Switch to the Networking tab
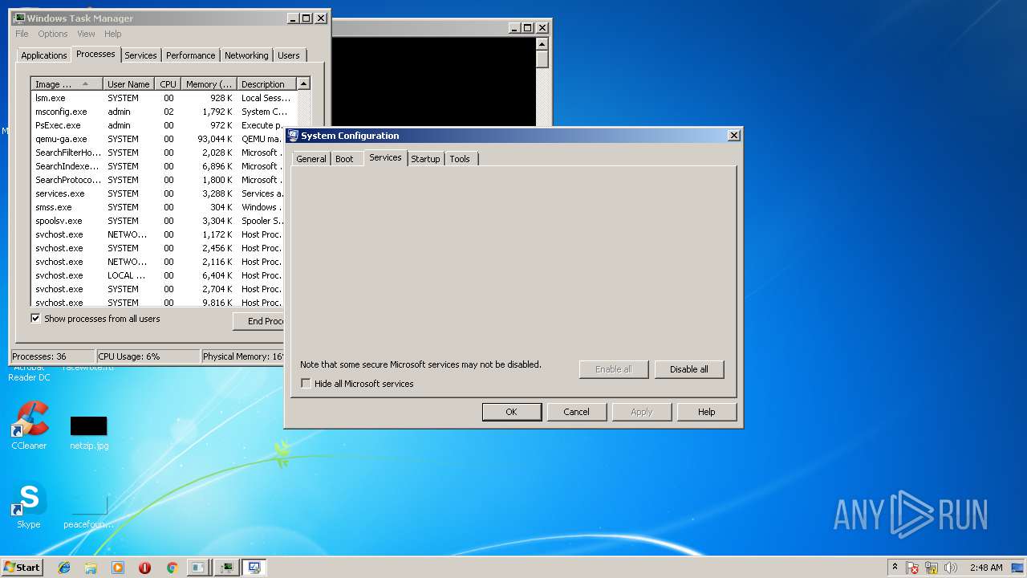Image resolution: width=1027 pixels, height=578 pixels. coord(246,55)
